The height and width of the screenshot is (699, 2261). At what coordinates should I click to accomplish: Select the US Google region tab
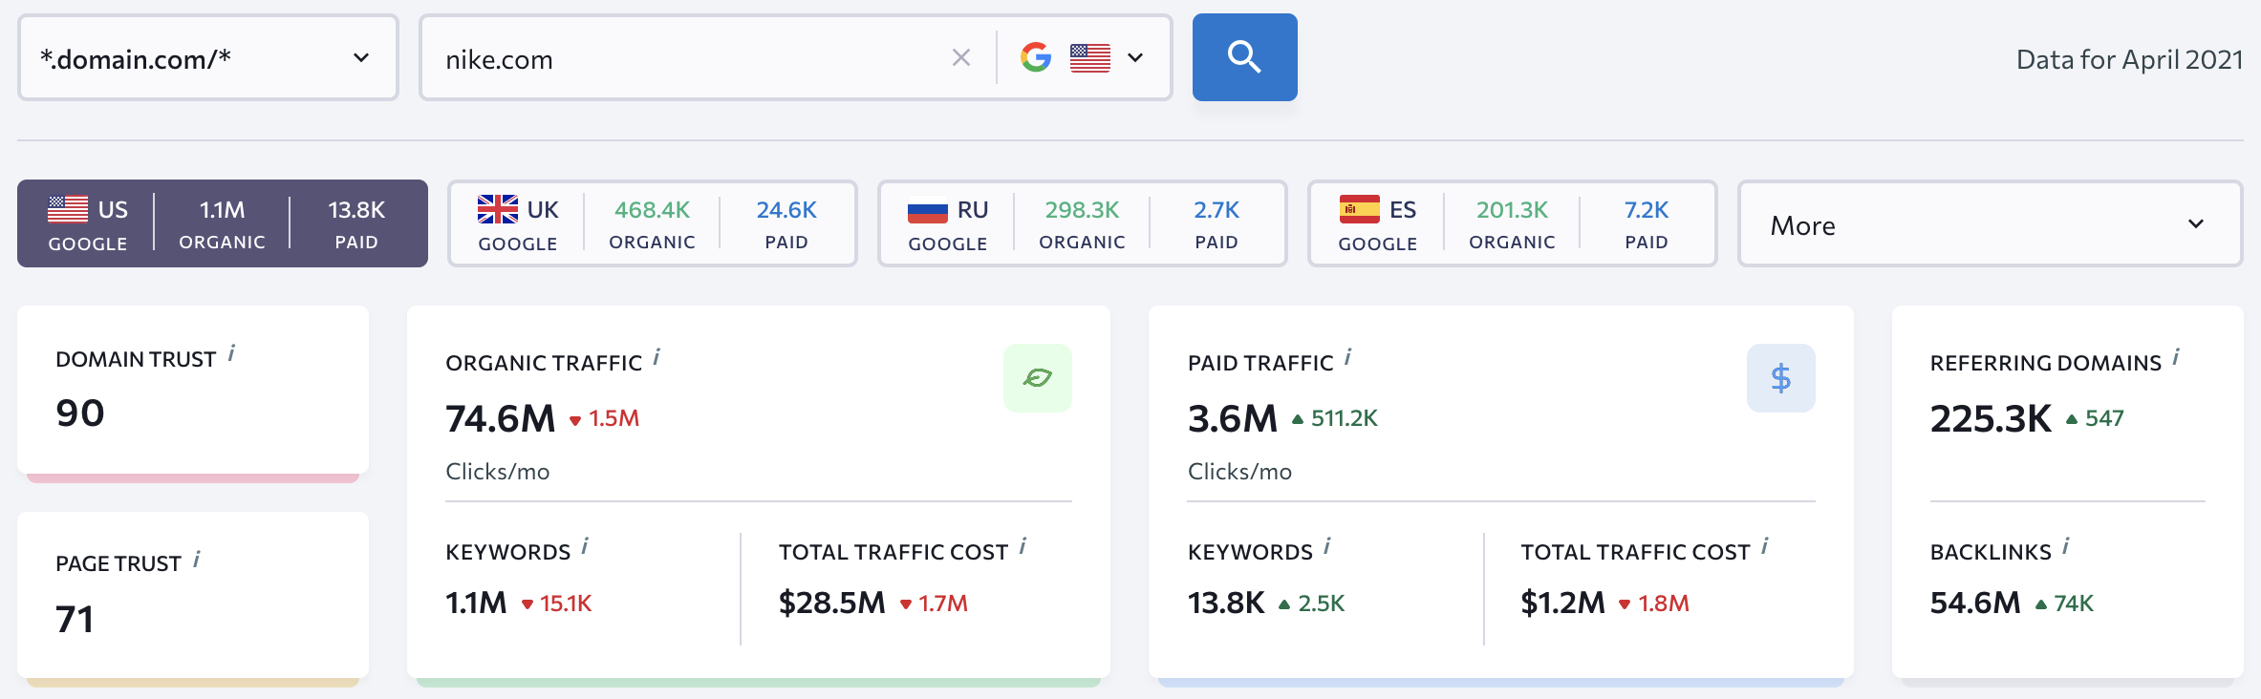(223, 224)
